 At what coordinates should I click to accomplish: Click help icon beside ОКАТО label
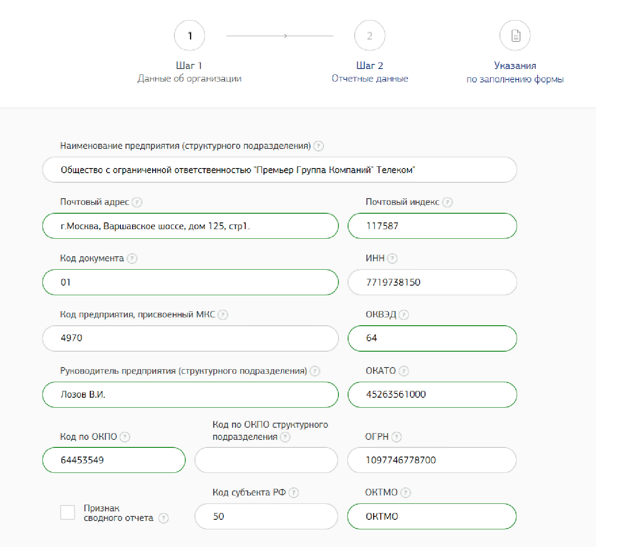click(x=404, y=371)
